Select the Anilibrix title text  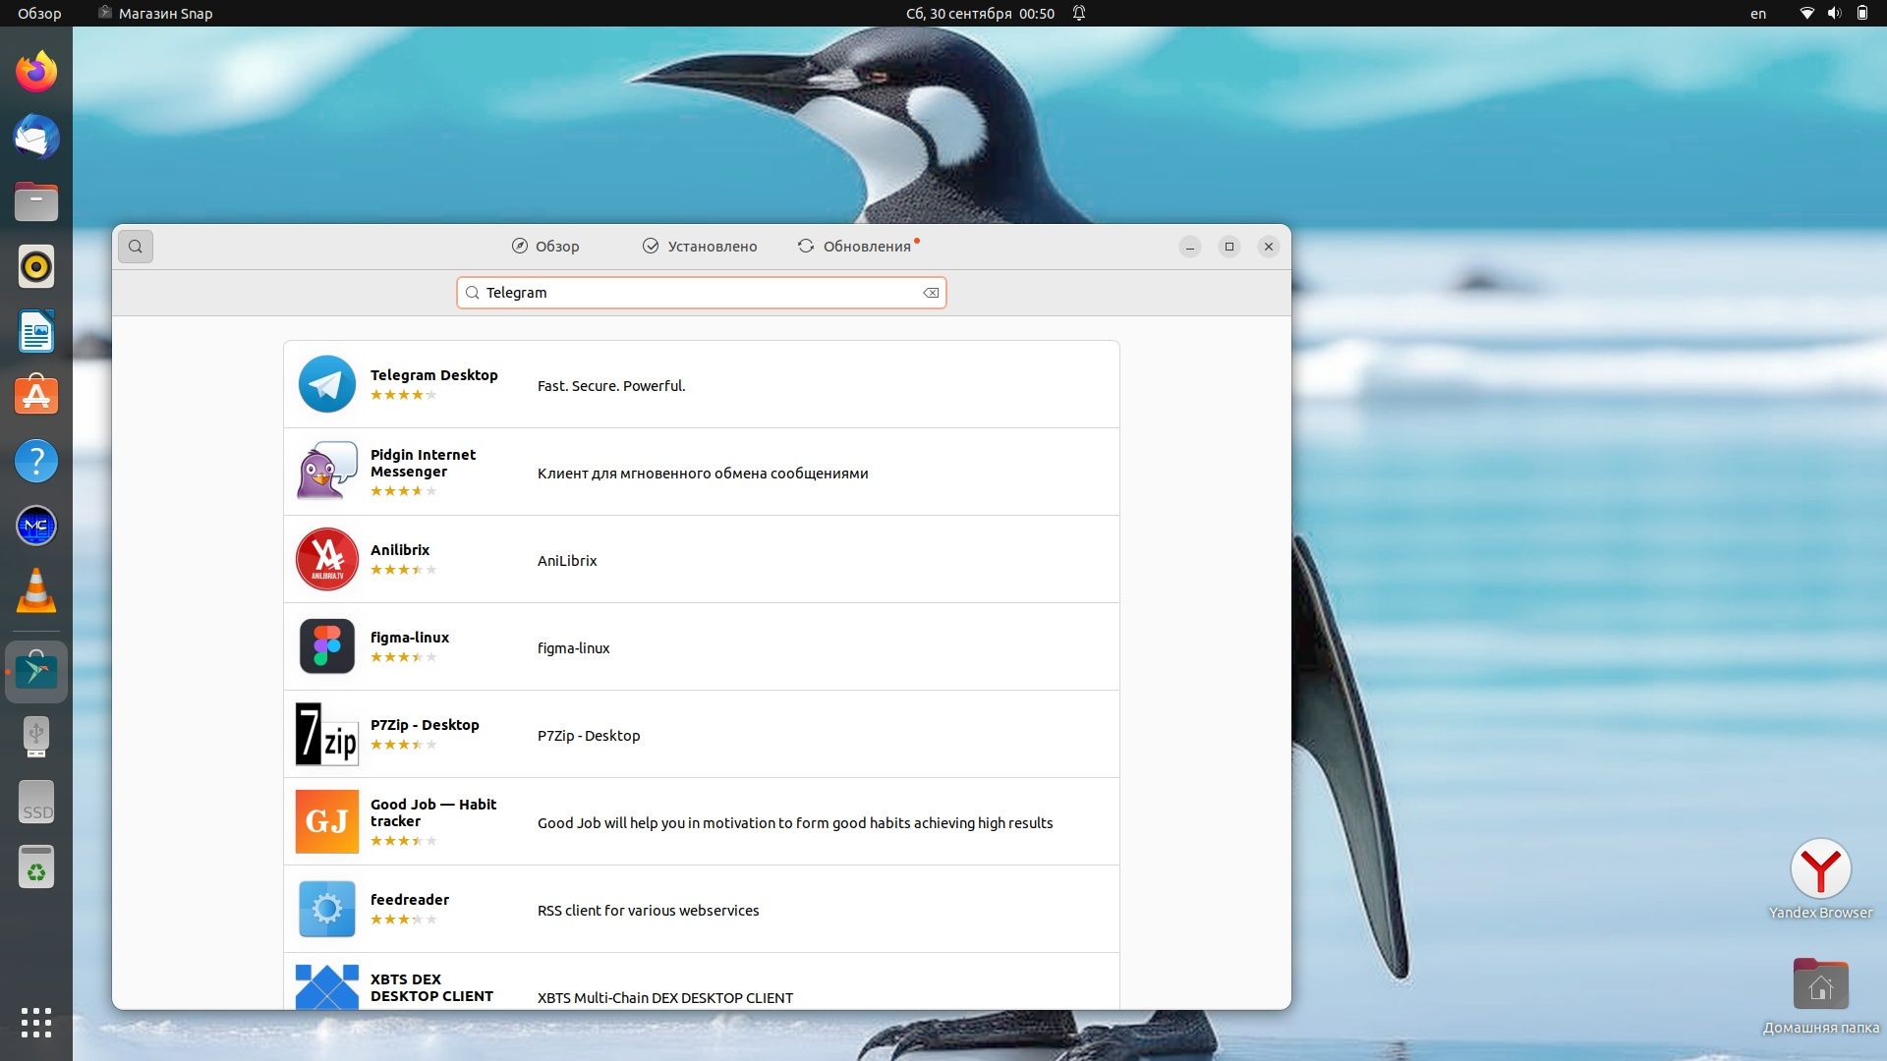click(400, 550)
